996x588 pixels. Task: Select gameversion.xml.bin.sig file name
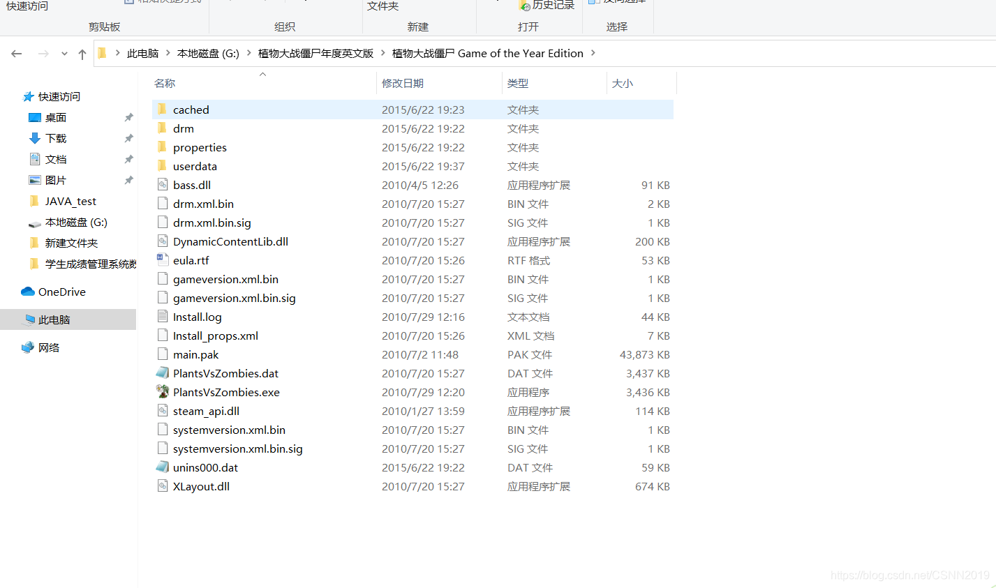coord(235,298)
